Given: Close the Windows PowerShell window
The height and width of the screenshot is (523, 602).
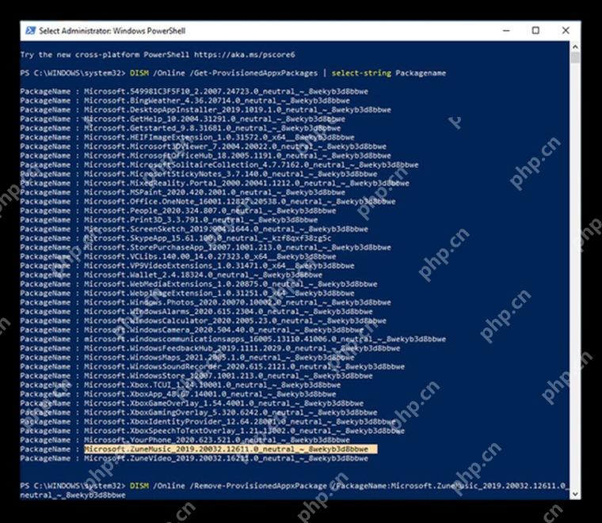Looking at the screenshot, I should click(x=566, y=31).
